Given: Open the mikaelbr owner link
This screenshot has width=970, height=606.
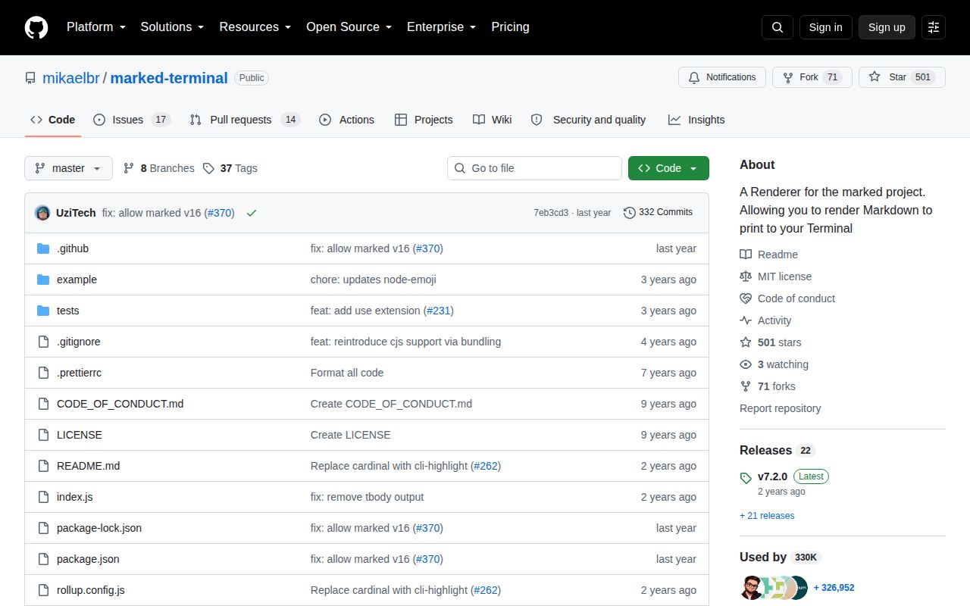Looking at the screenshot, I should pyautogui.click(x=71, y=78).
